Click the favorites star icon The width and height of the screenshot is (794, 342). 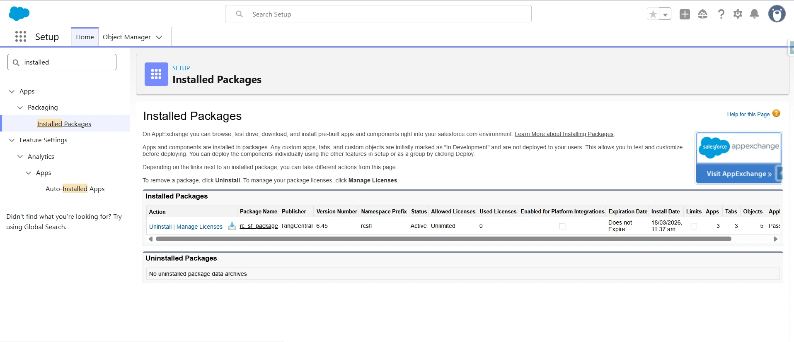(x=653, y=14)
